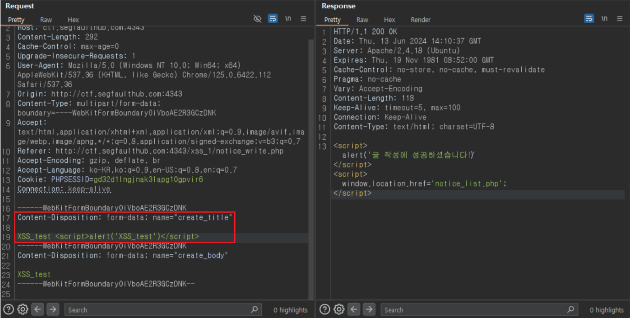630x318 pixels.
Task: Click Accept-Encoding: gzip header in Request
Action: click(x=89, y=160)
